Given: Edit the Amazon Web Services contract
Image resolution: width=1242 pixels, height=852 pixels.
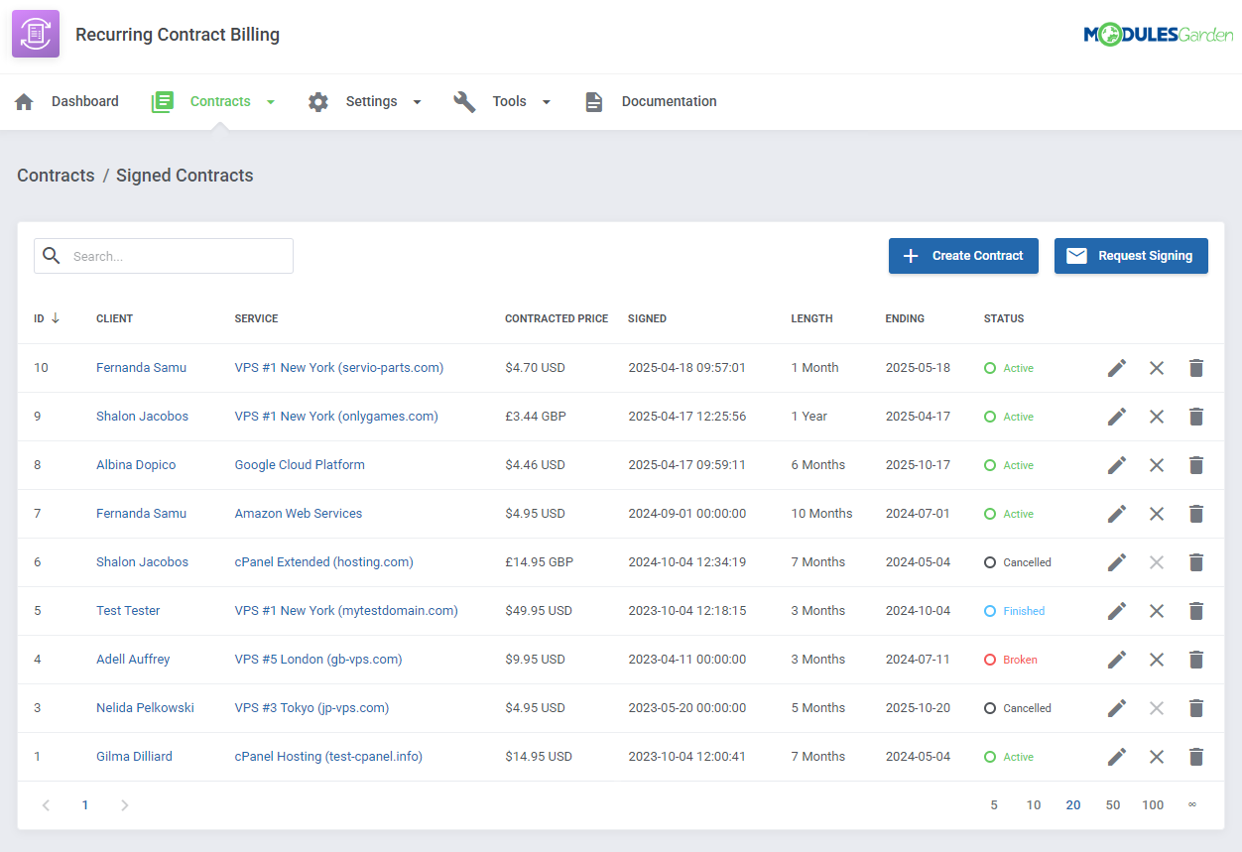Looking at the screenshot, I should click(x=1117, y=514).
